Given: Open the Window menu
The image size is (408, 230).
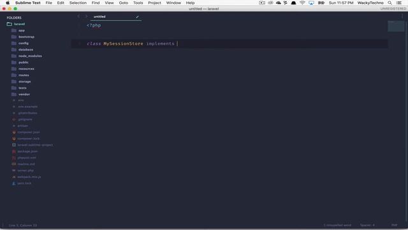Looking at the screenshot, I should [173, 3].
